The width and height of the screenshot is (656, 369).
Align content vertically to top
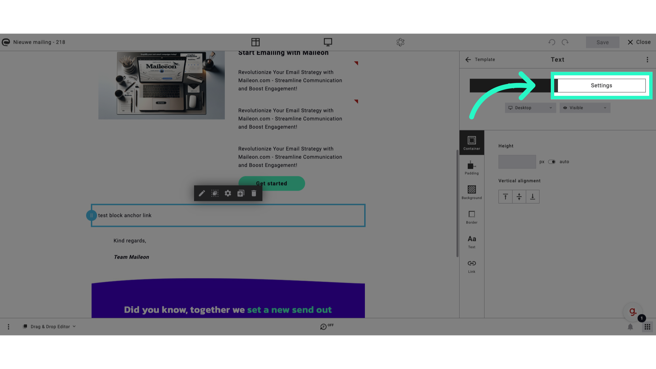[x=505, y=197]
